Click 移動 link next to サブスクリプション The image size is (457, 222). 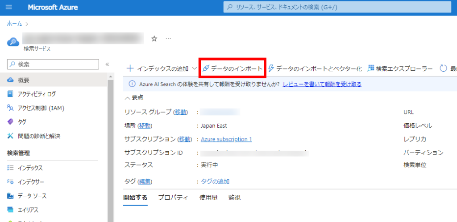[x=184, y=139]
